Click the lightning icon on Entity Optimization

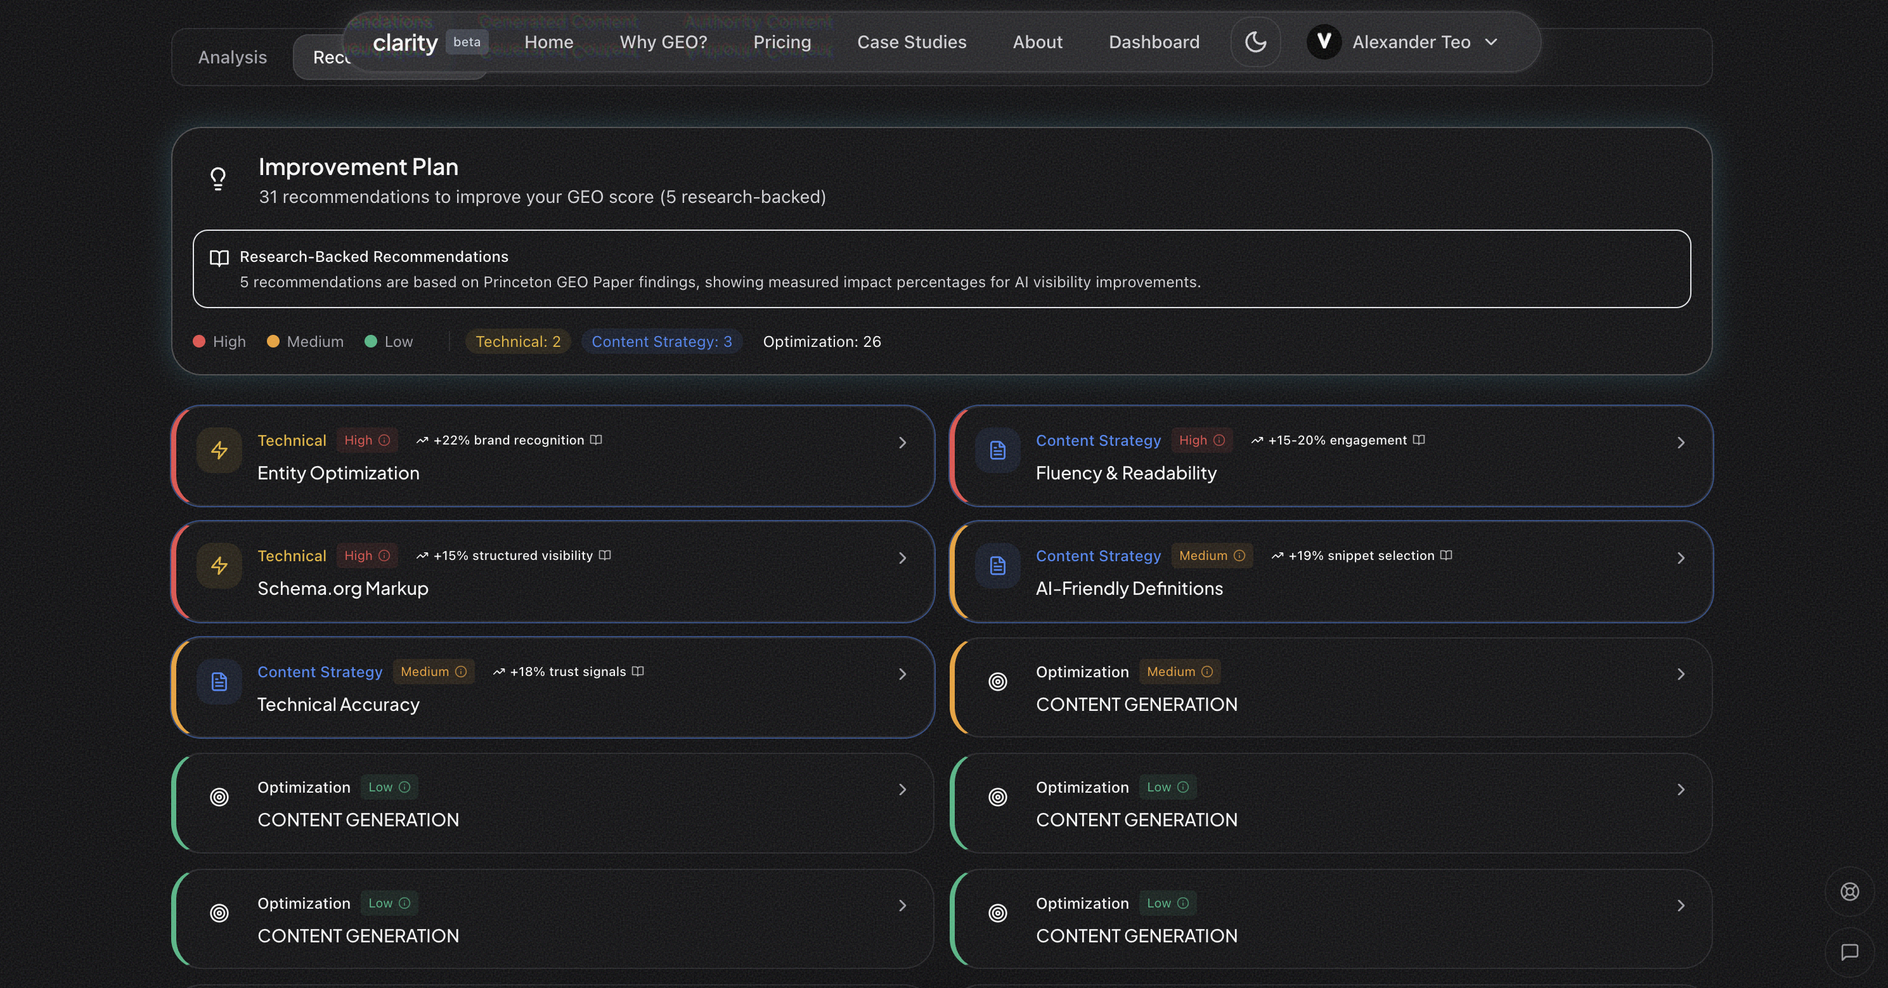(219, 450)
